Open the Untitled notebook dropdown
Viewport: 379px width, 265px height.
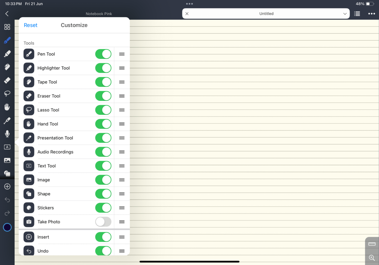[x=345, y=13]
